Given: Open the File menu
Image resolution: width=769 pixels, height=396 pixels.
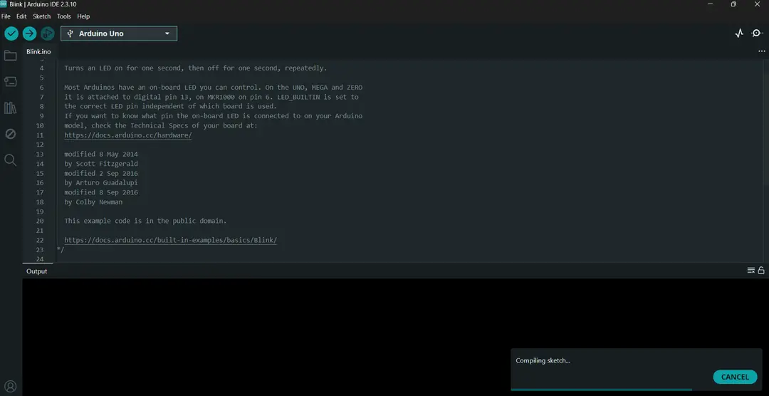Looking at the screenshot, I should (x=6, y=16).
